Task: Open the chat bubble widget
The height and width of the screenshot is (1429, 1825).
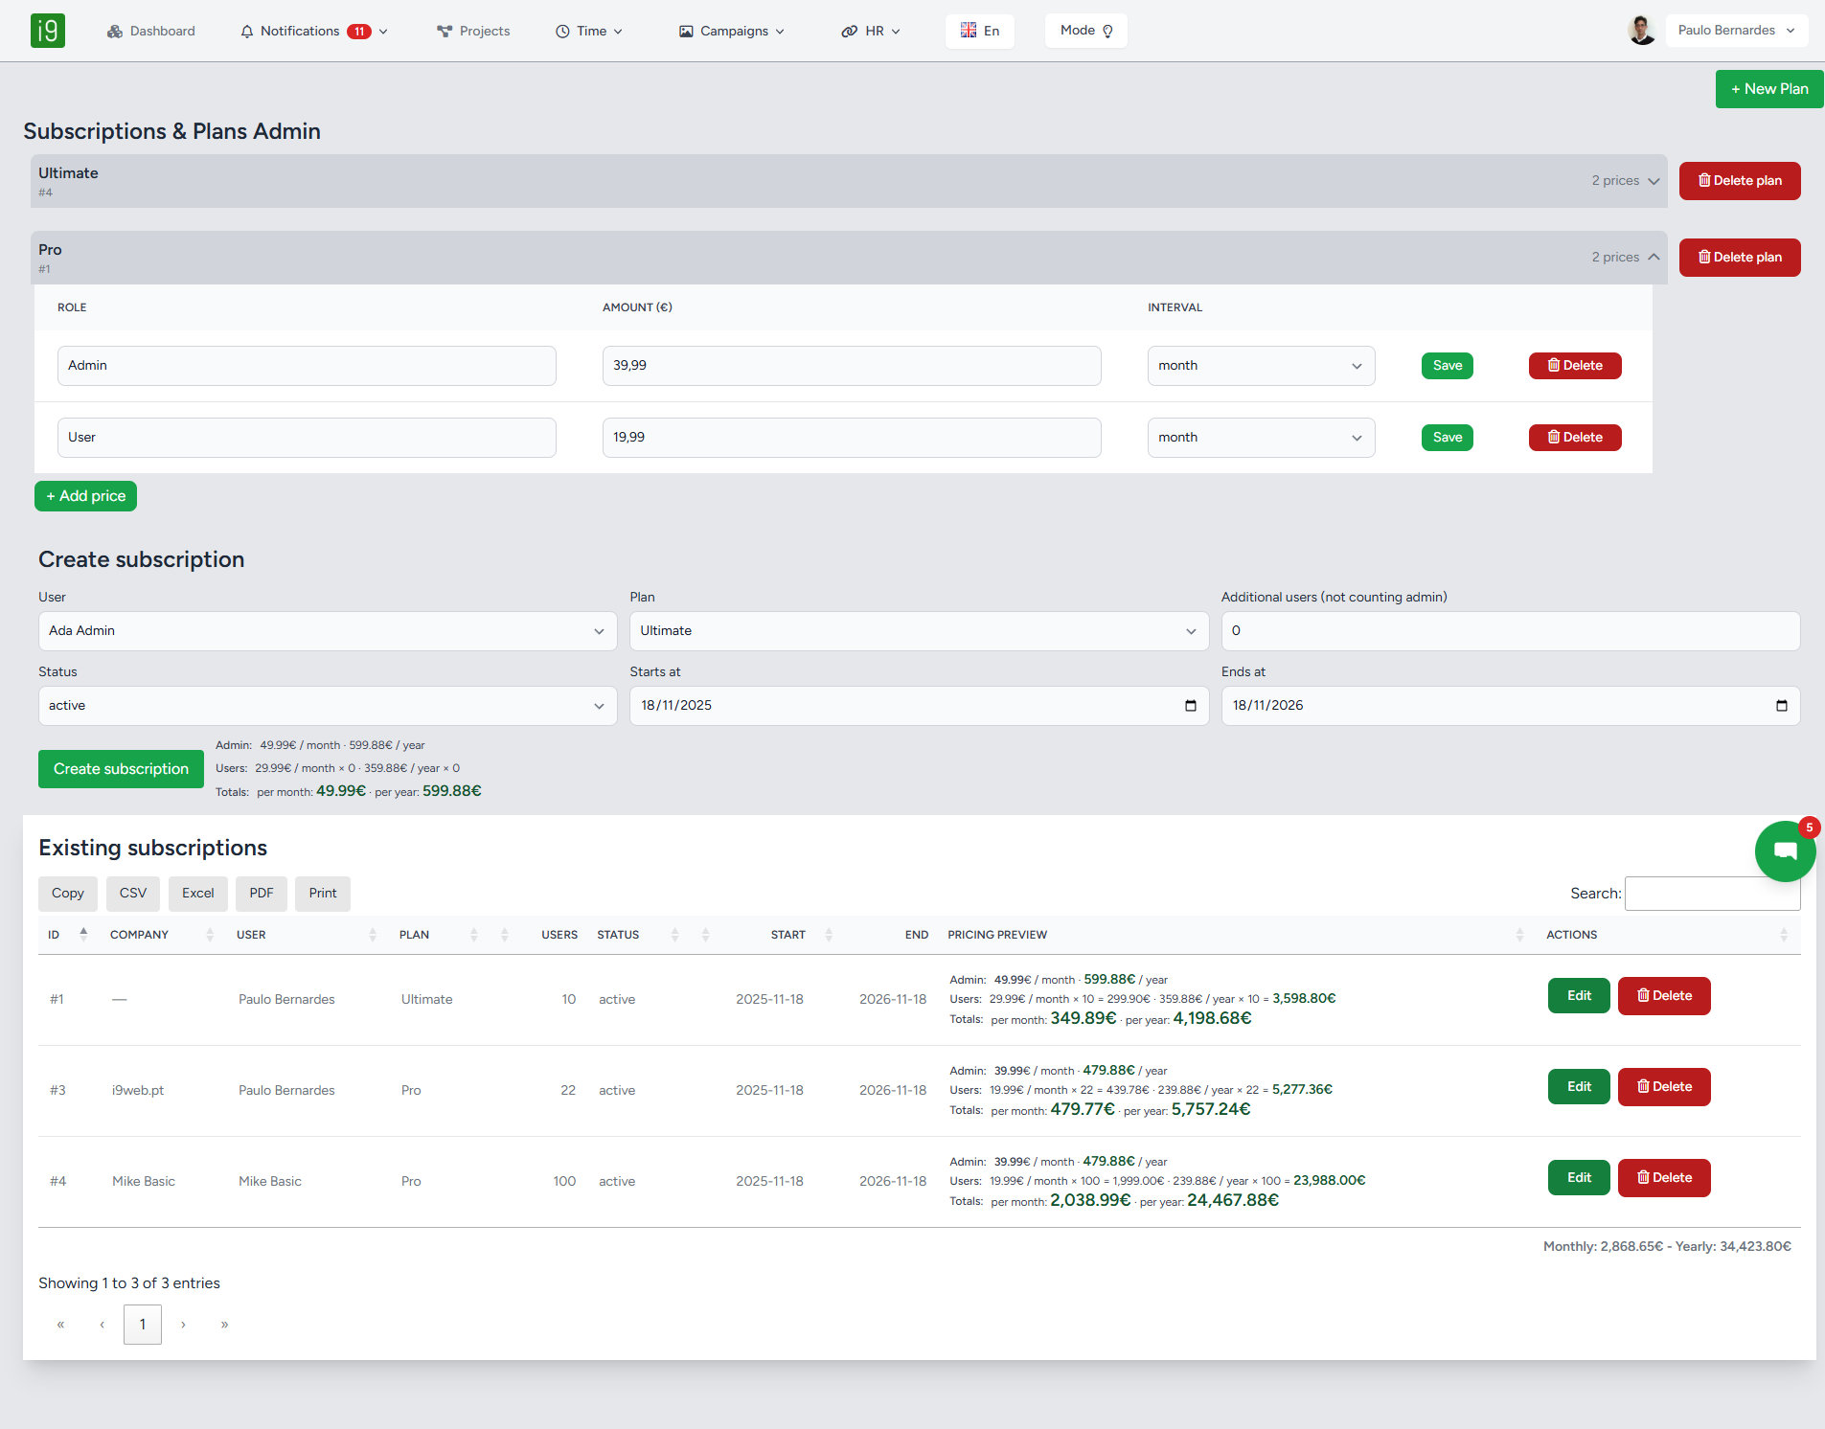Action: pyautogui.click(x=1785, y=851)
